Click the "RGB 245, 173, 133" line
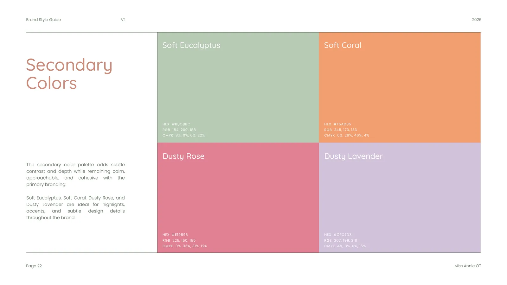The width and height of the screenshot is (507, 285). (x=340, y=130)
